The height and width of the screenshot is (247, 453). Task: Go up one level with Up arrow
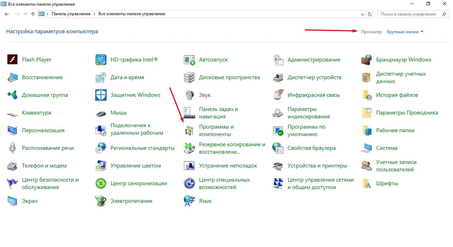click(x=33, y=14)
